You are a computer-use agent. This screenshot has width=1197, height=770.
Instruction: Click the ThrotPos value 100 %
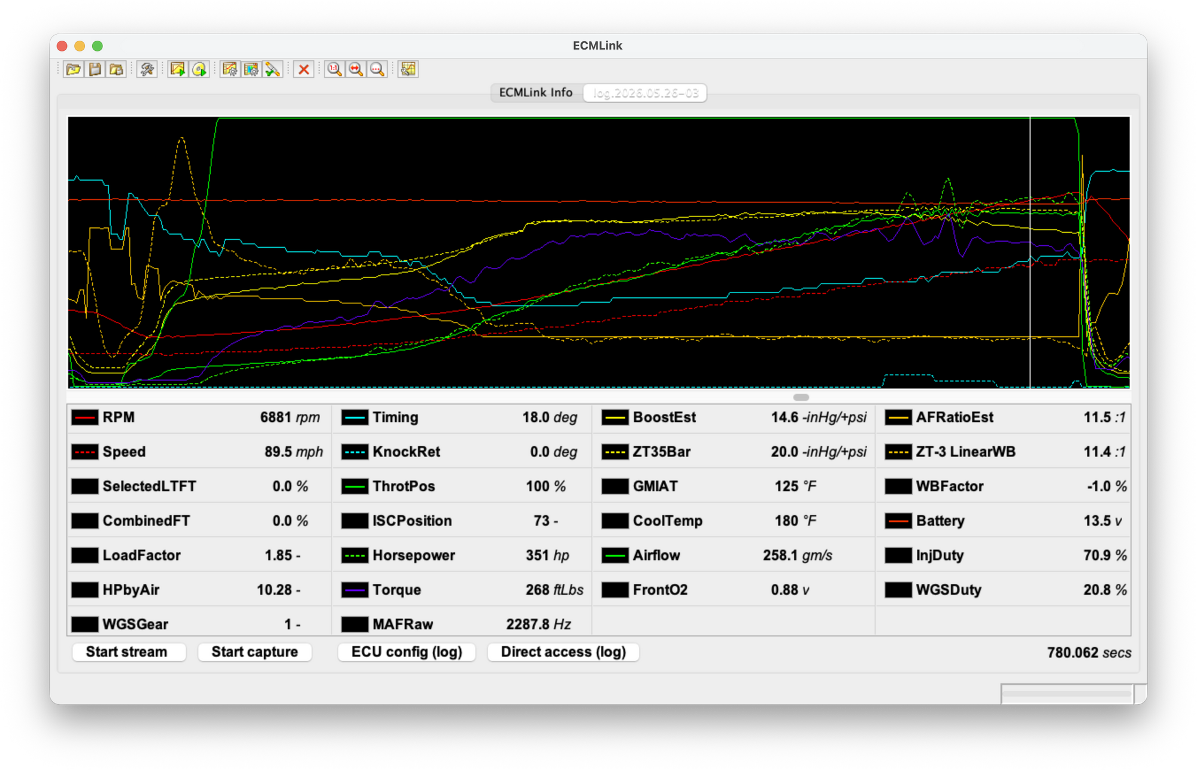[x=546, y=486]
